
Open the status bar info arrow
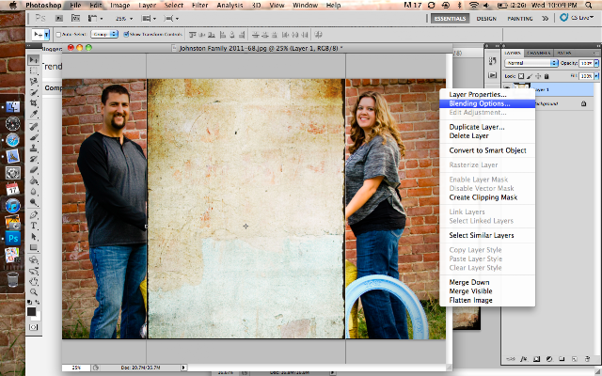tap(183, 368)
